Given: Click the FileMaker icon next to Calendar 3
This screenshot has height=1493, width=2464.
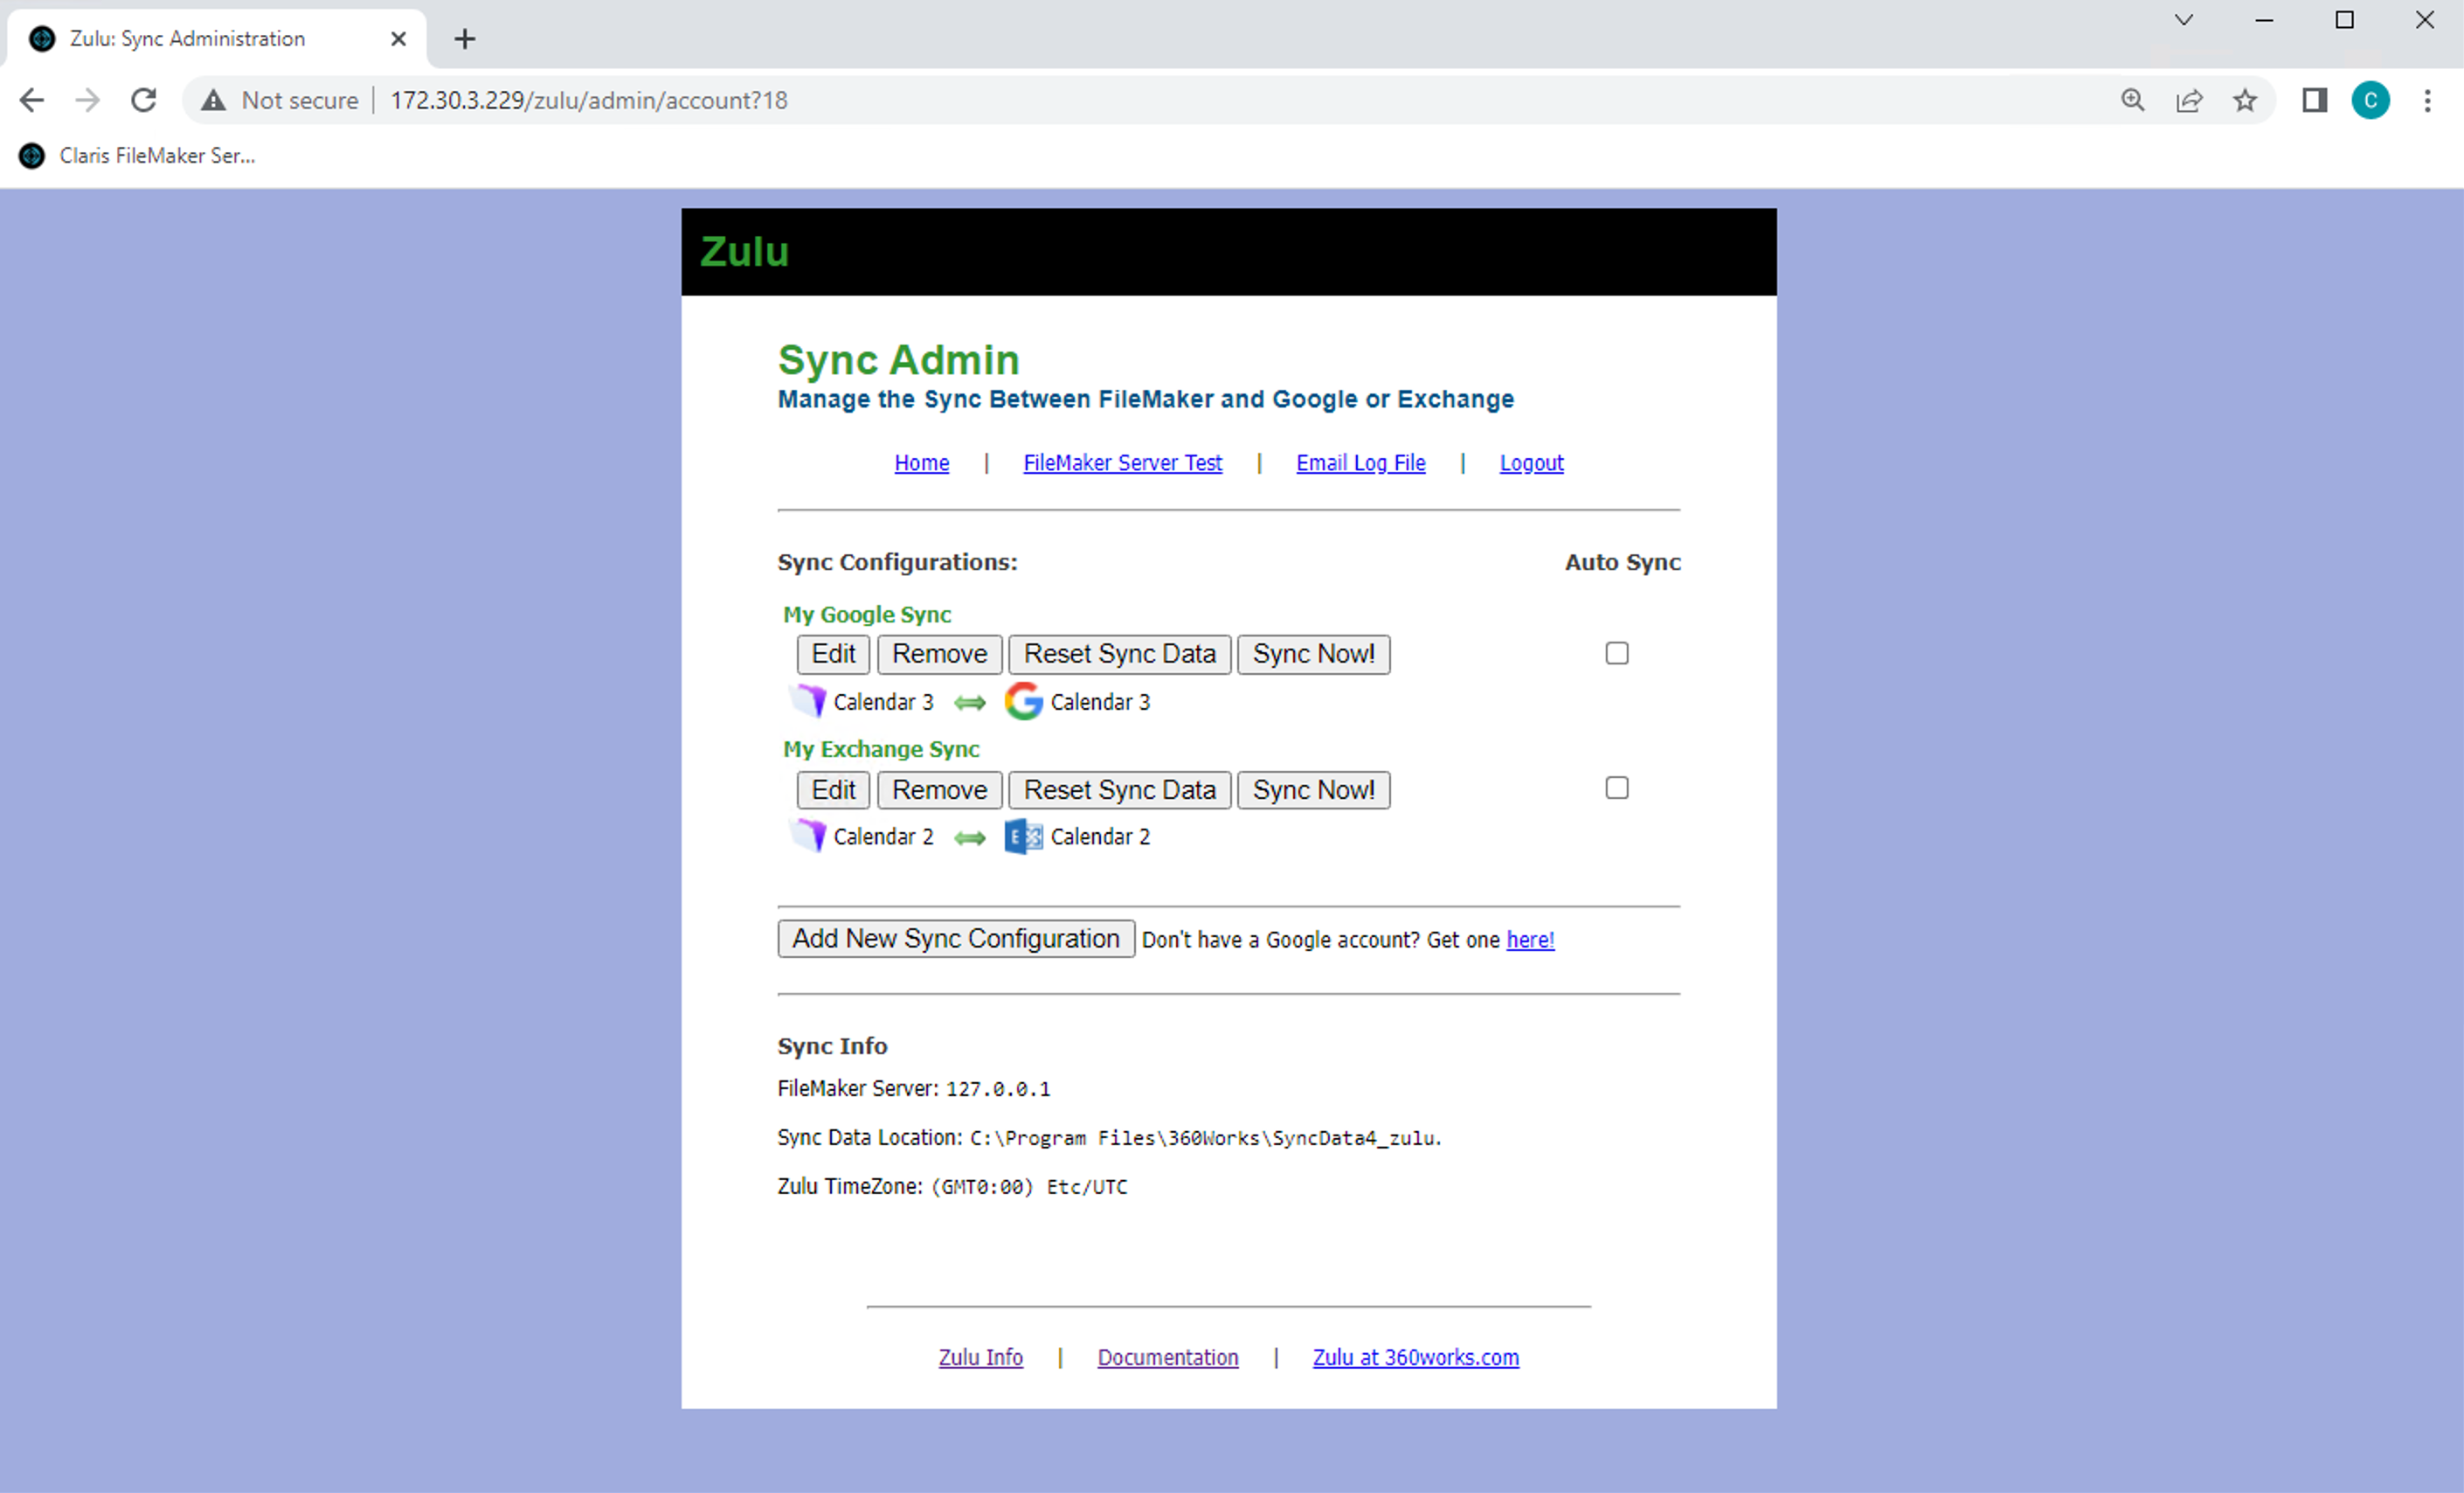Looking at the screenshot, I should [x=808, y=700].
